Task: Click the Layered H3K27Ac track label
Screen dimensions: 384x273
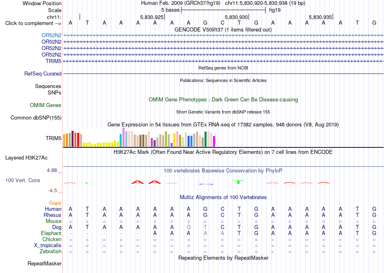Action: [26, 158]
